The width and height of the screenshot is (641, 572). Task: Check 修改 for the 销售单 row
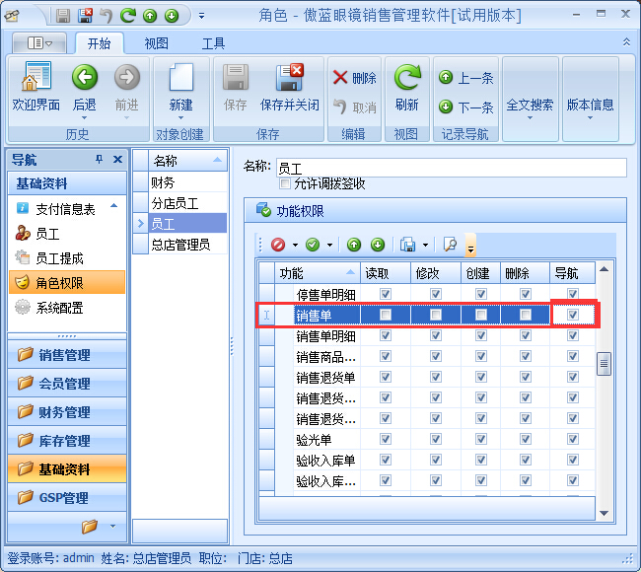coord(436,315)
